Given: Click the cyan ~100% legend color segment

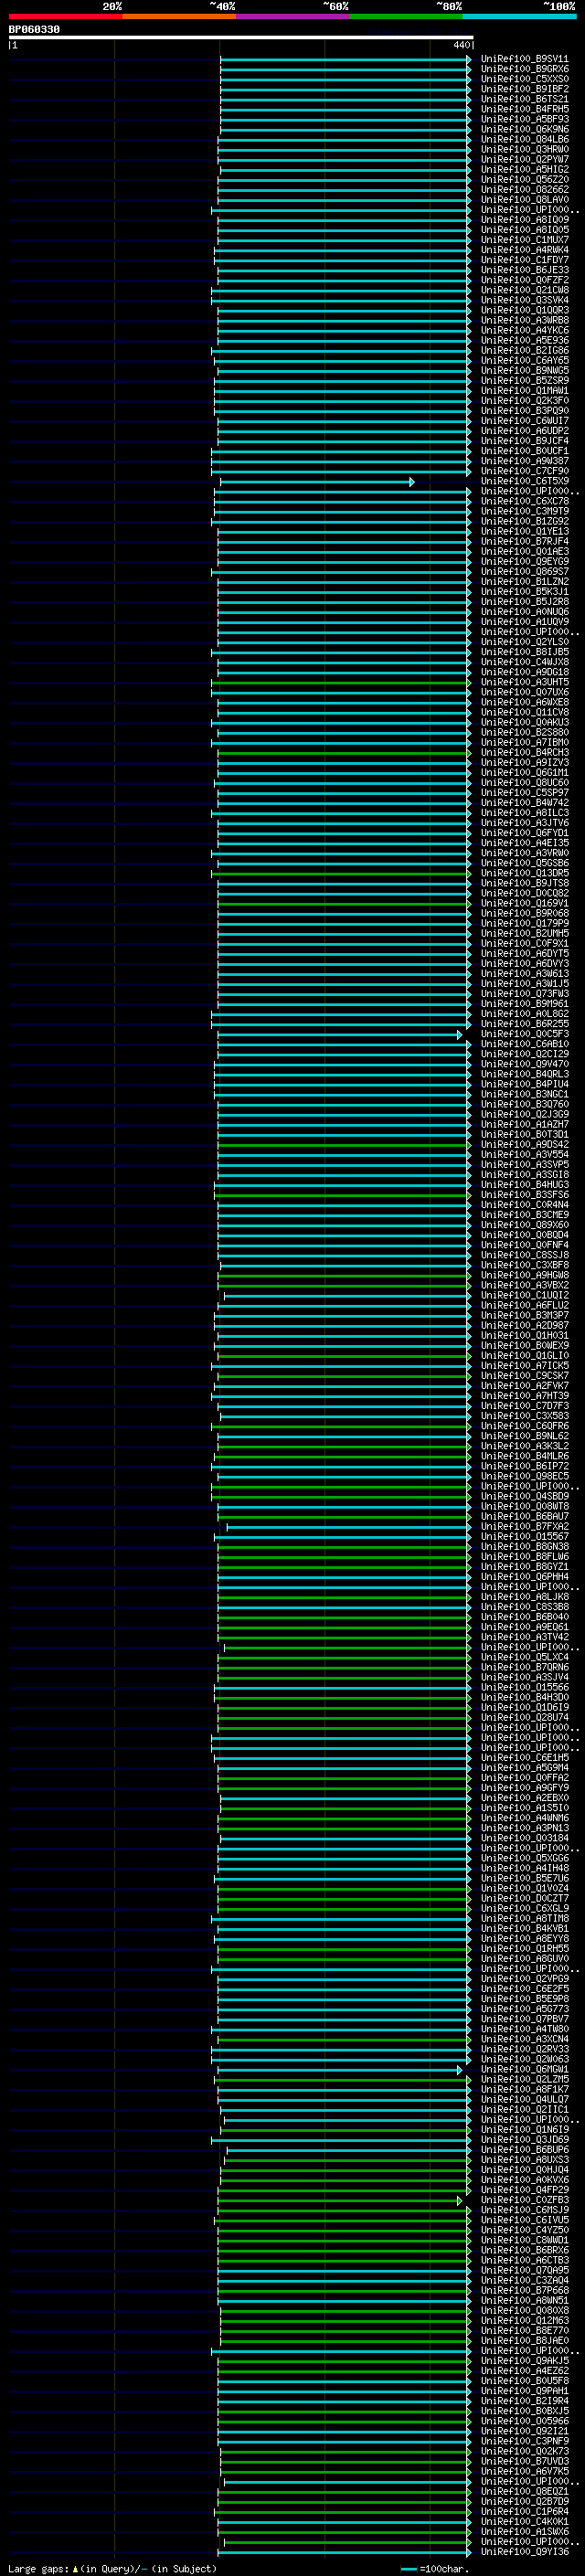Looking at the screenshot, I should (520, 16).
